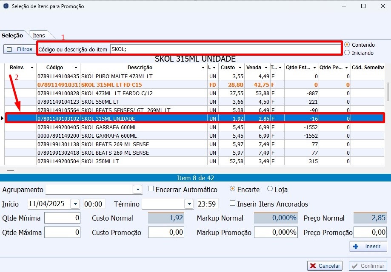Screen dimensions: 391x272
Task: Click the Preço Promoção input field
Action: (370, 232)
